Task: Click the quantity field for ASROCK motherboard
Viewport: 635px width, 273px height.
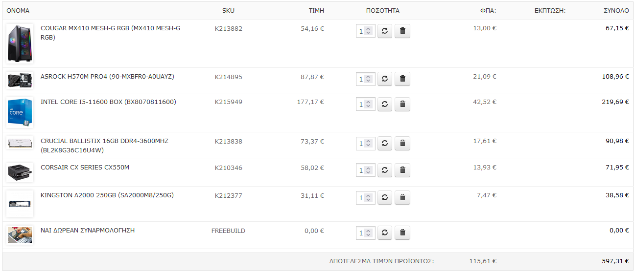Action: (x=366, y=79)
